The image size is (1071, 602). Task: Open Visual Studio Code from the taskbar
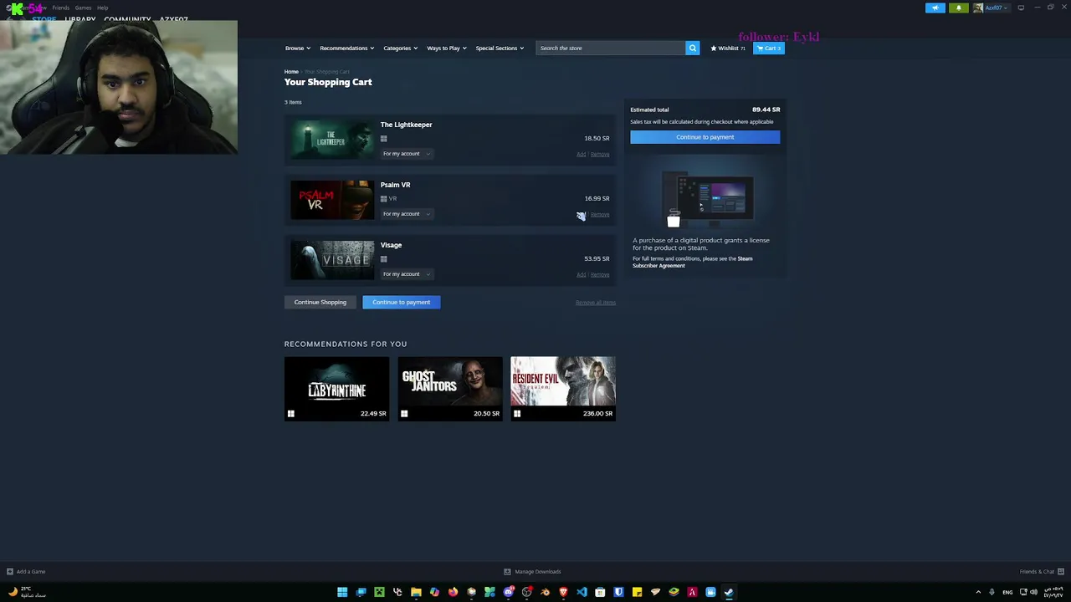(x=582, y=592)
